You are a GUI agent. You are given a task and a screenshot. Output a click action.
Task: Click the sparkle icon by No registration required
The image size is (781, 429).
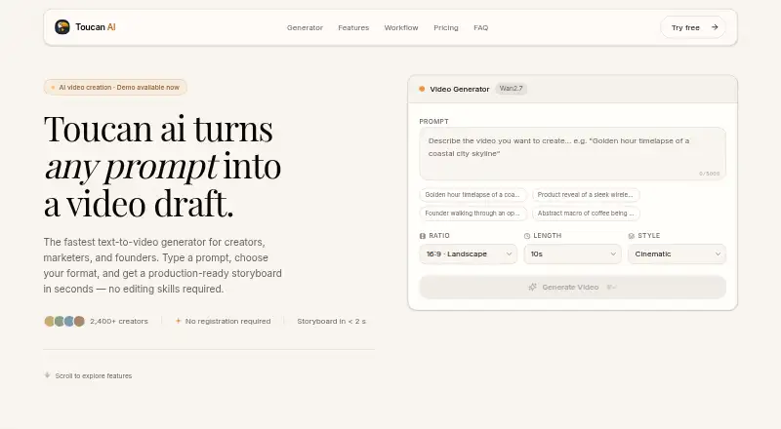pos(178,321)
